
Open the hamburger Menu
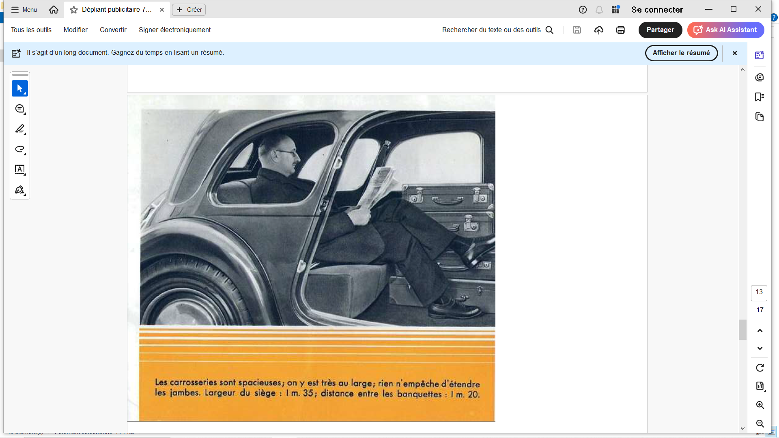[24, 10]
